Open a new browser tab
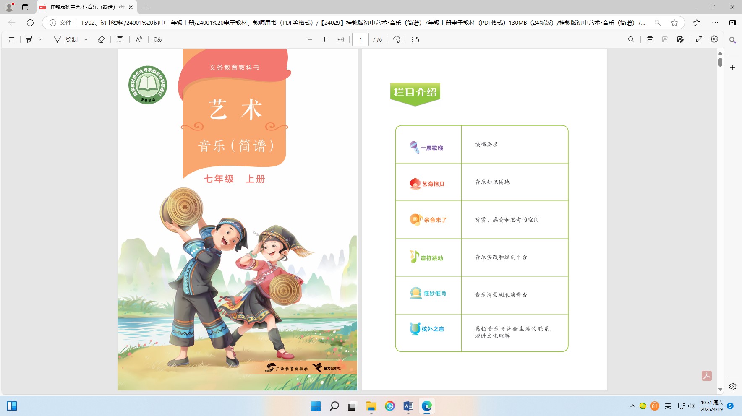 [146, 7]
